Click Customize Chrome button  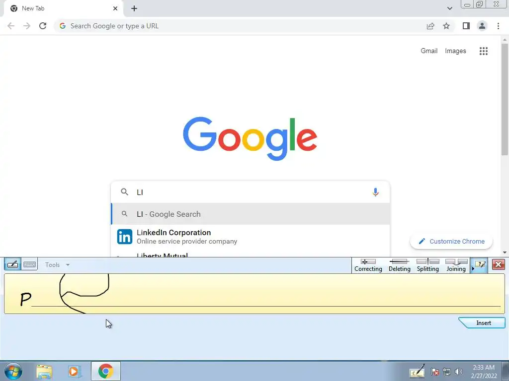(x=451, y=242)
